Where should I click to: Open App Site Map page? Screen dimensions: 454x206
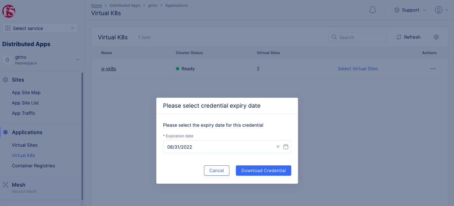tap(26, 93)
